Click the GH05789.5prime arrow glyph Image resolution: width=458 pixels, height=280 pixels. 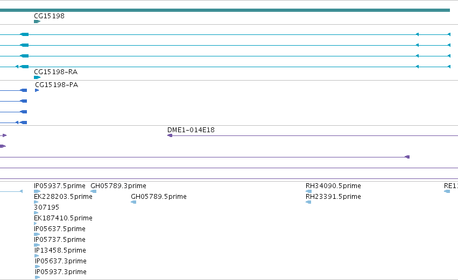(x=133, y=202)
